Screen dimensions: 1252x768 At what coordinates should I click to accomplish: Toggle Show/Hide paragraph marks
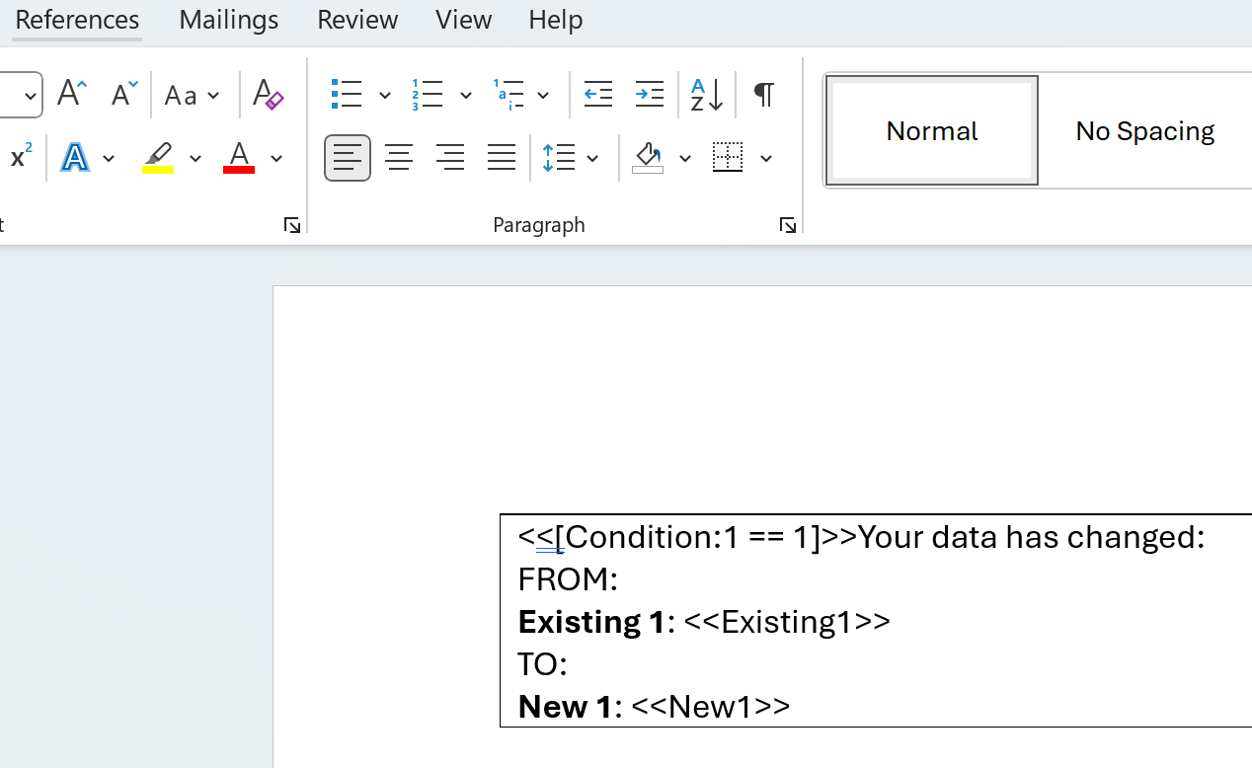click(763, 95)
